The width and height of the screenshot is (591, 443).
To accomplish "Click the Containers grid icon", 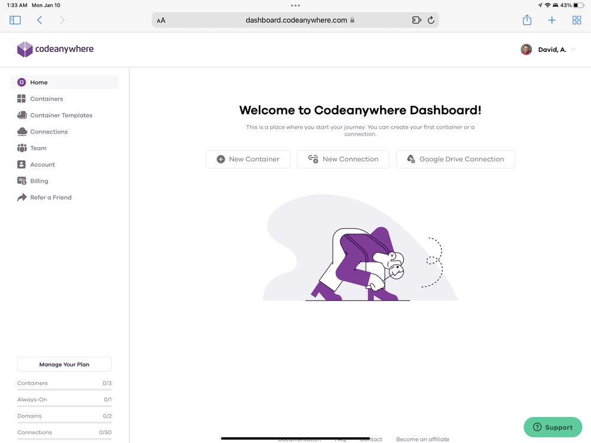I will [x=21, y=99].
